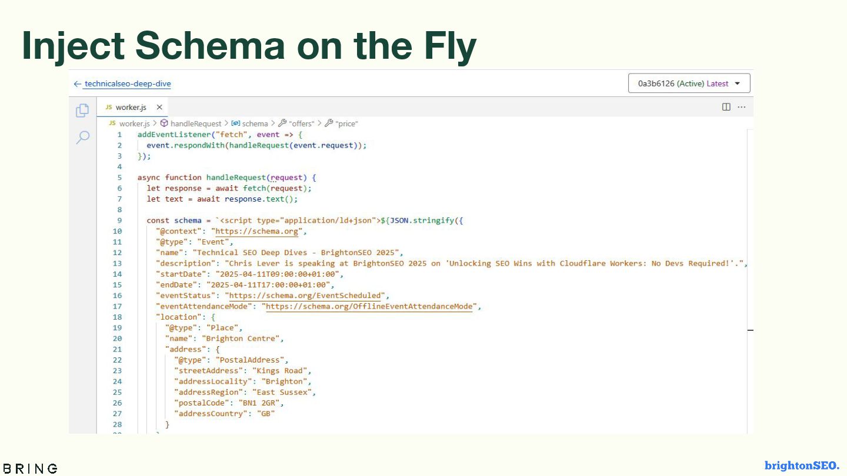The width and height of the screenshot is (847, 476).
Task: Close the worker.js tab
Action: click(159, 108)
